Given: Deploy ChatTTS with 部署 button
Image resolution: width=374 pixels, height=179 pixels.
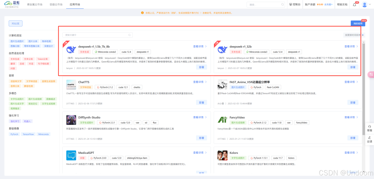Looking at the screenshot, I should click(201, 102).
